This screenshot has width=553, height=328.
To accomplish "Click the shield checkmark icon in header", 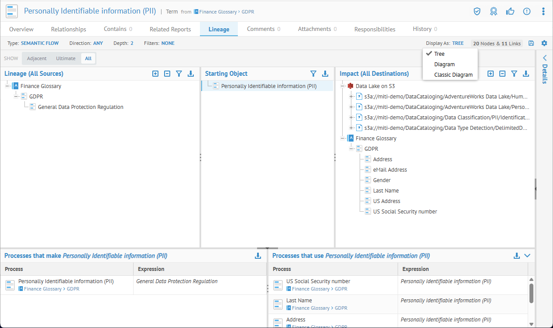I will click(x=477, y=11).
